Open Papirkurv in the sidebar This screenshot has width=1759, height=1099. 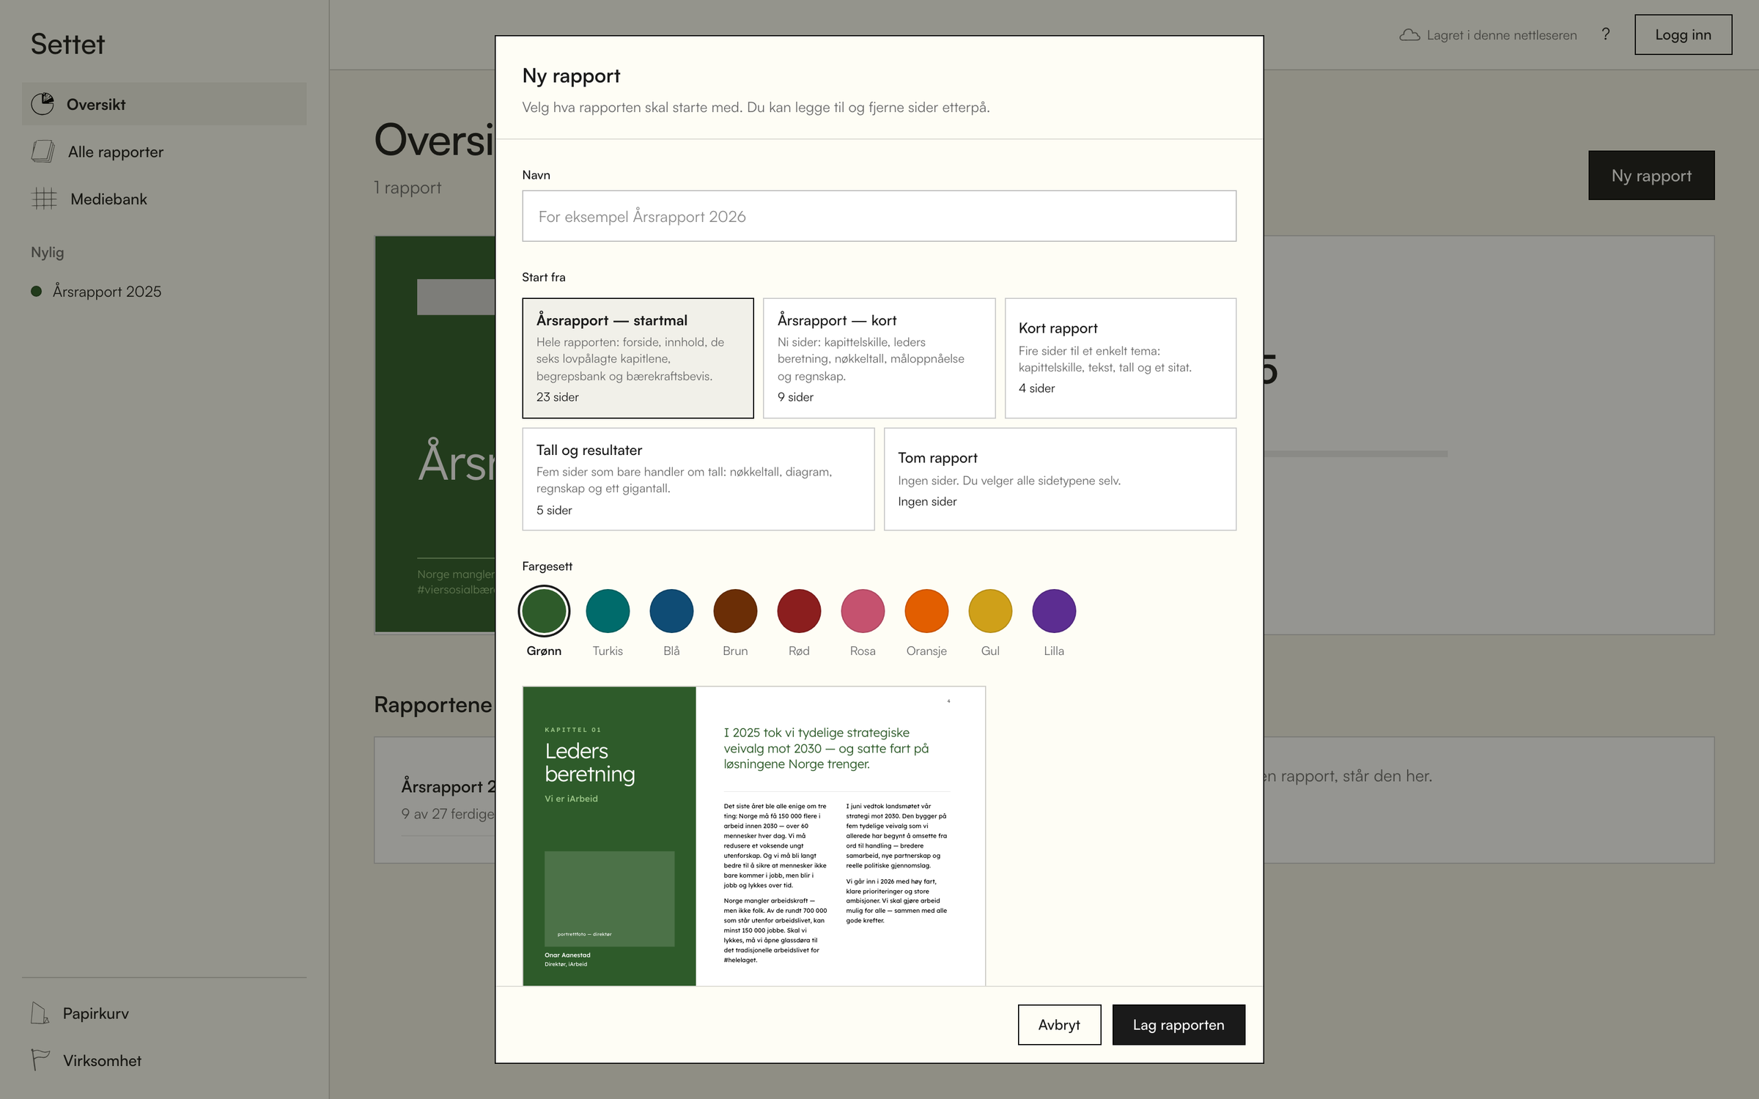point(164,1013)
